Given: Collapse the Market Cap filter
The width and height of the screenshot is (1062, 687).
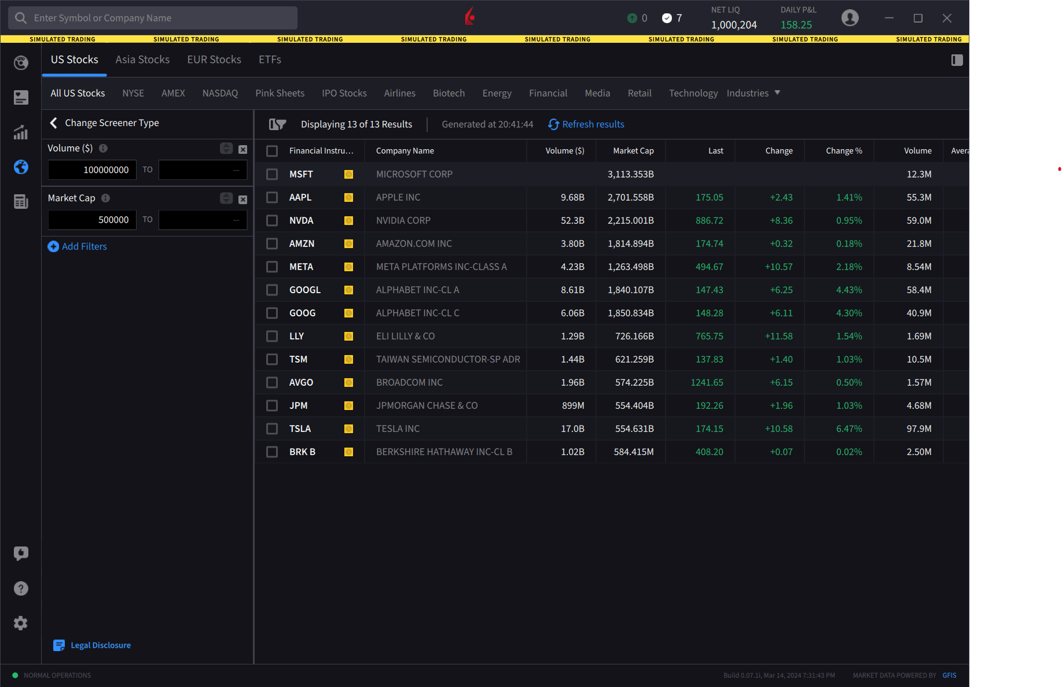Looking at the screenshot, I should 226,198.
